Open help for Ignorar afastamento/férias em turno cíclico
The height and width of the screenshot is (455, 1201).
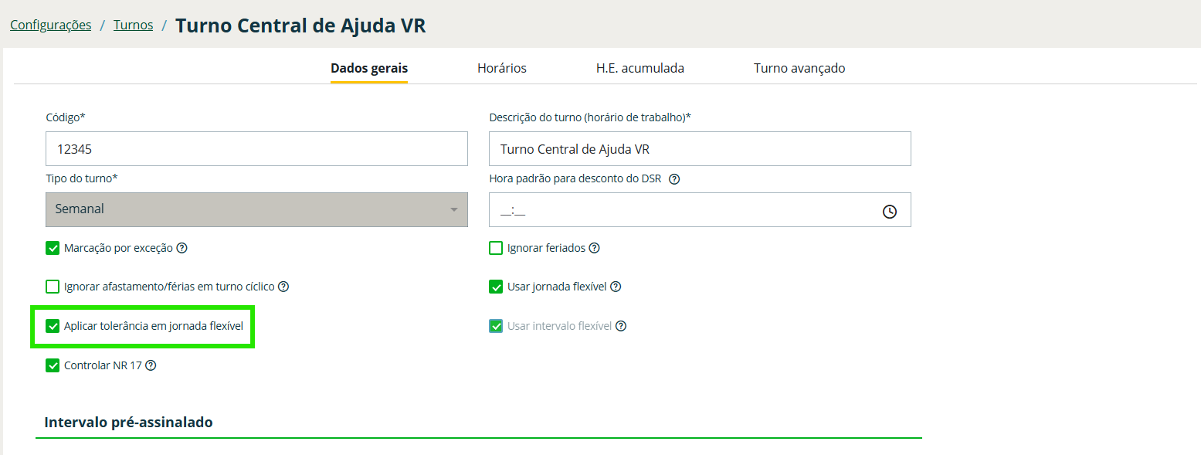[x=283, y=287]
